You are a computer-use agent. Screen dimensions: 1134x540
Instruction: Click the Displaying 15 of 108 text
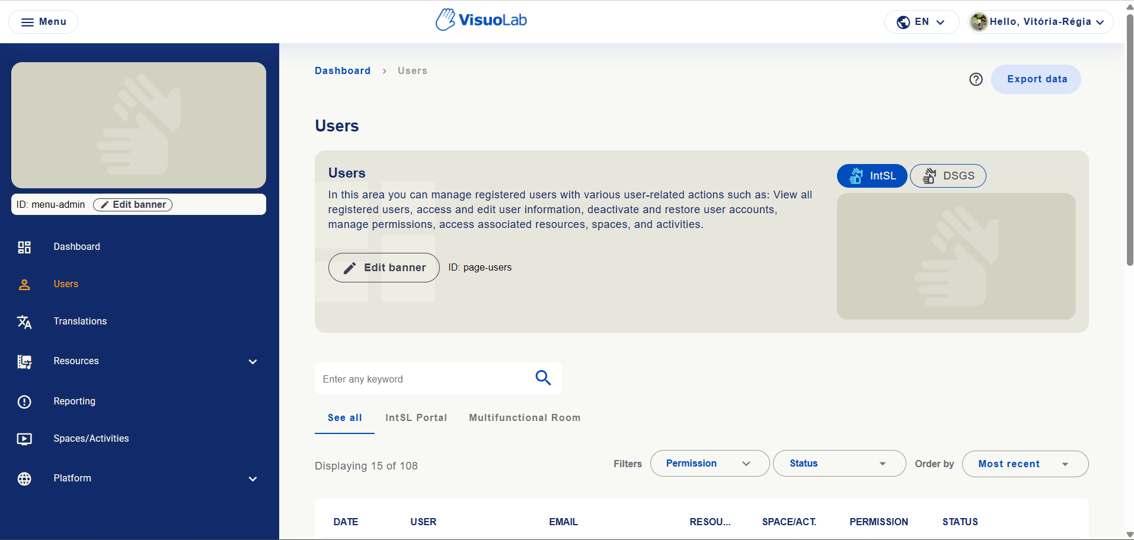[x=366, y=466]
